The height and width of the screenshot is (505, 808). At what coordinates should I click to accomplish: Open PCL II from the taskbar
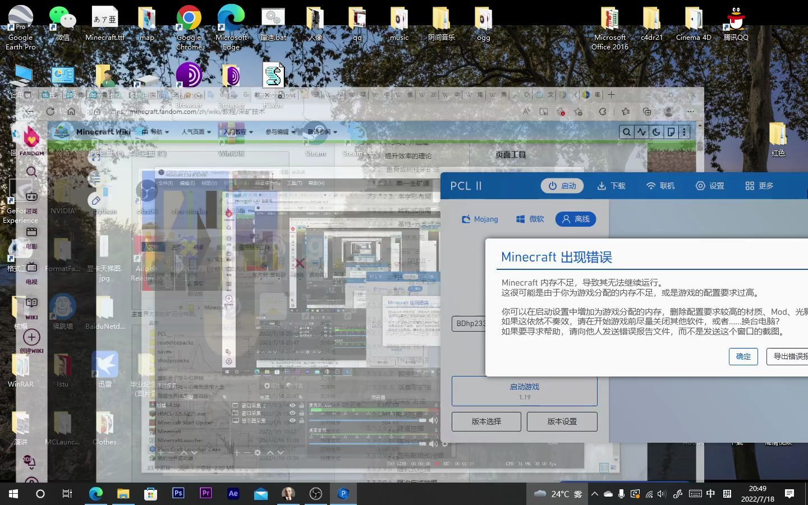343,494
